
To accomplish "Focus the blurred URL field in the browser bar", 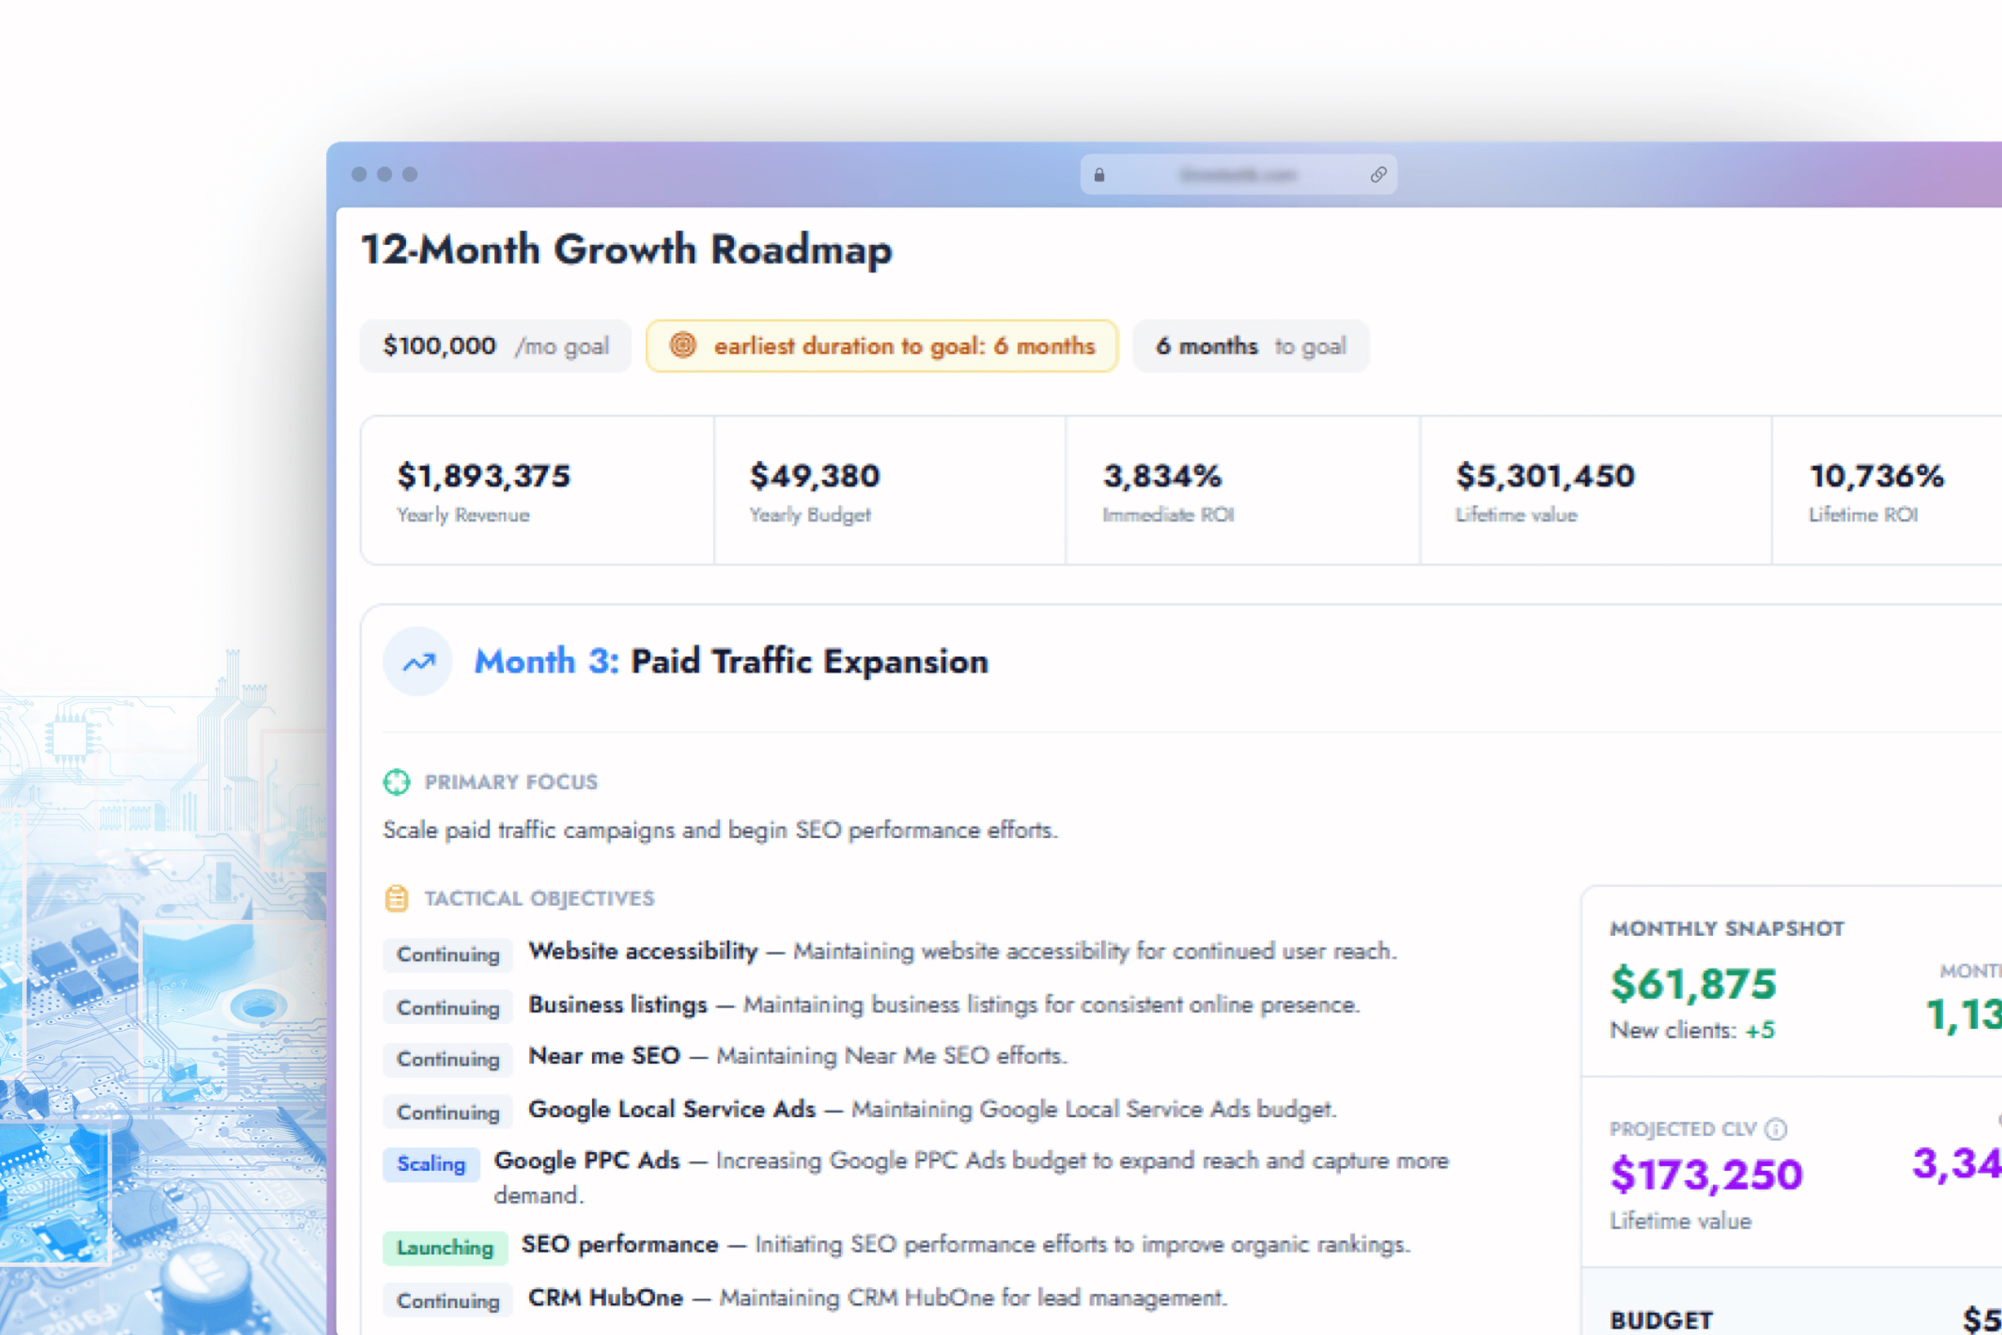I will 1239,175.
